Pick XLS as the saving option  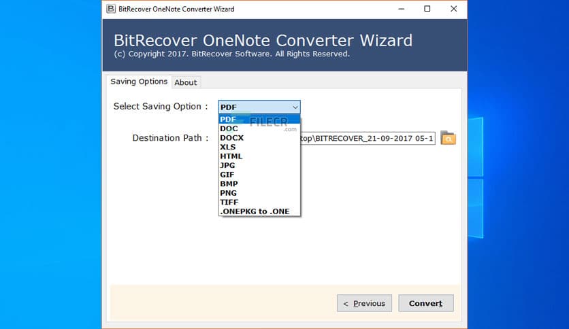click(x=259, y=147)
